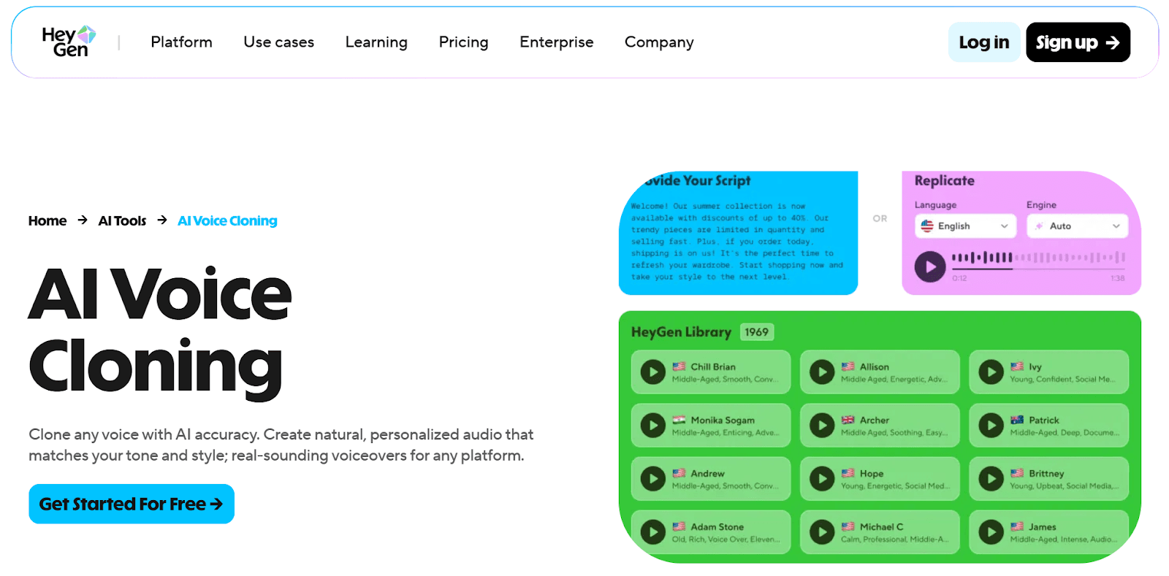1169x576 pixels.
Task: Click the Log in button
Action: pyautogui.click(x=983, y=42)
